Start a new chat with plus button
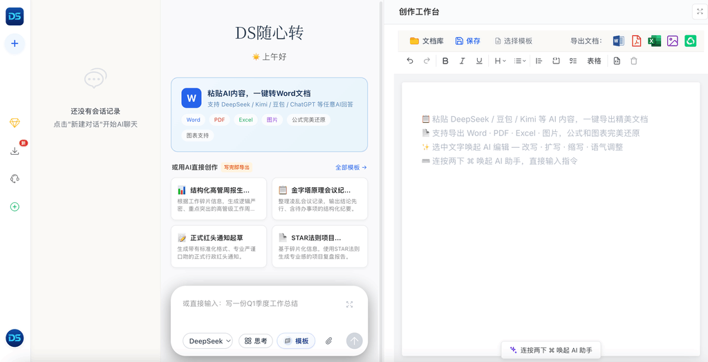This screenshot has width=708, height=362. [15, 44]
